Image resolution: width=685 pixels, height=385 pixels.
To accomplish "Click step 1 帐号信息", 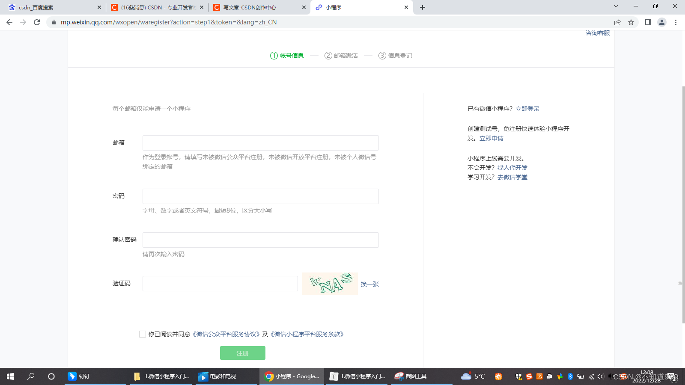I will 287,56.
